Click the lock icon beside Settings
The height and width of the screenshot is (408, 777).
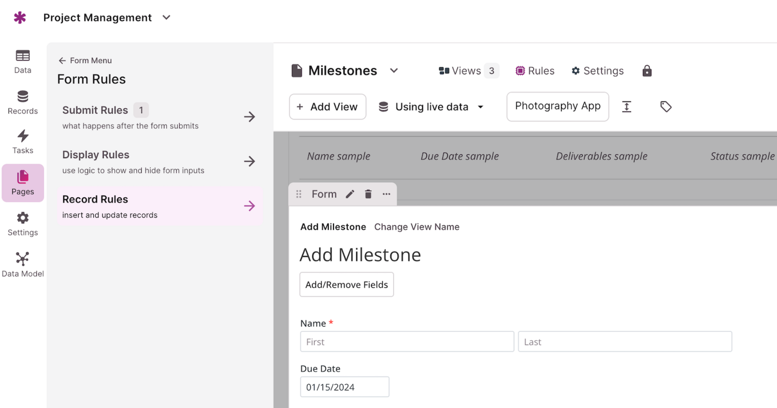click(x=646, y=71)
